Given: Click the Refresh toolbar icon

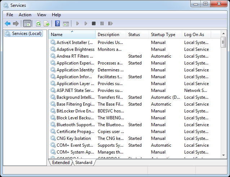Looking at the screenshot, I should (38, 23).
